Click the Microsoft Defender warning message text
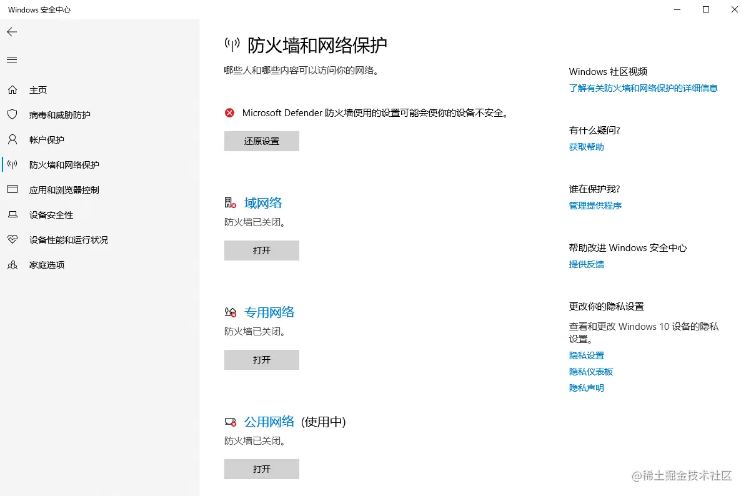This screenshot has height=496, width=746. point(376,112)
